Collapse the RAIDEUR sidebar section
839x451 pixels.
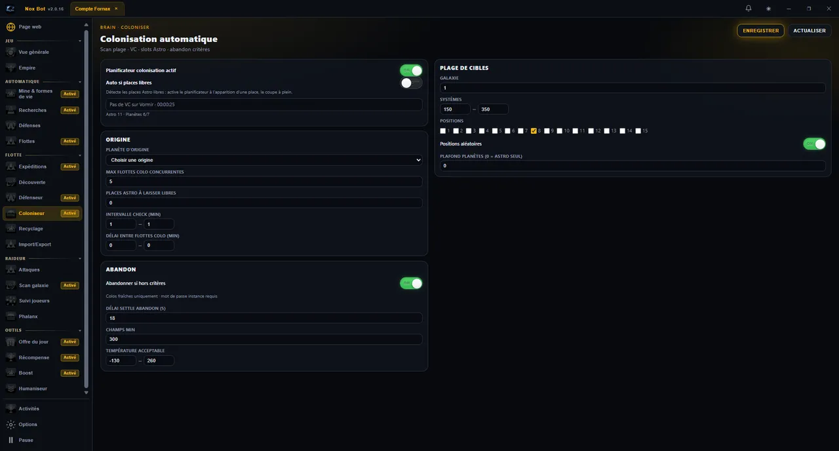[x=80, y=259]
